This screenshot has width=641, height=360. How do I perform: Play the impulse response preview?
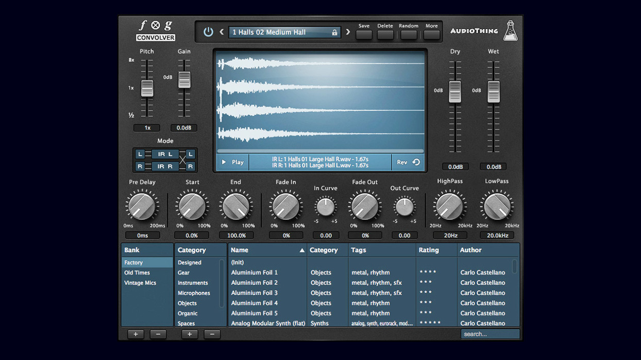click(232, 162)
